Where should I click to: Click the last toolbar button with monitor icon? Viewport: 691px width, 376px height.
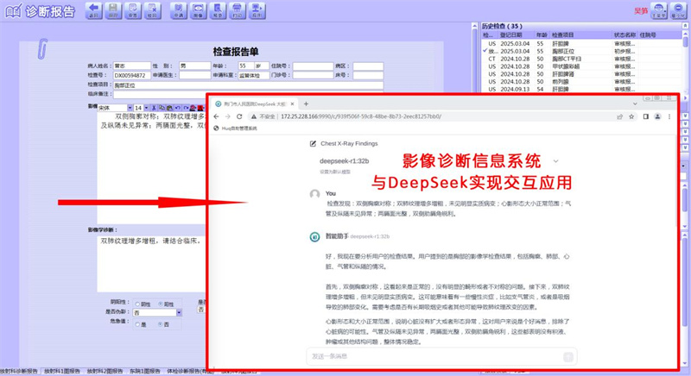pos(257,10)
